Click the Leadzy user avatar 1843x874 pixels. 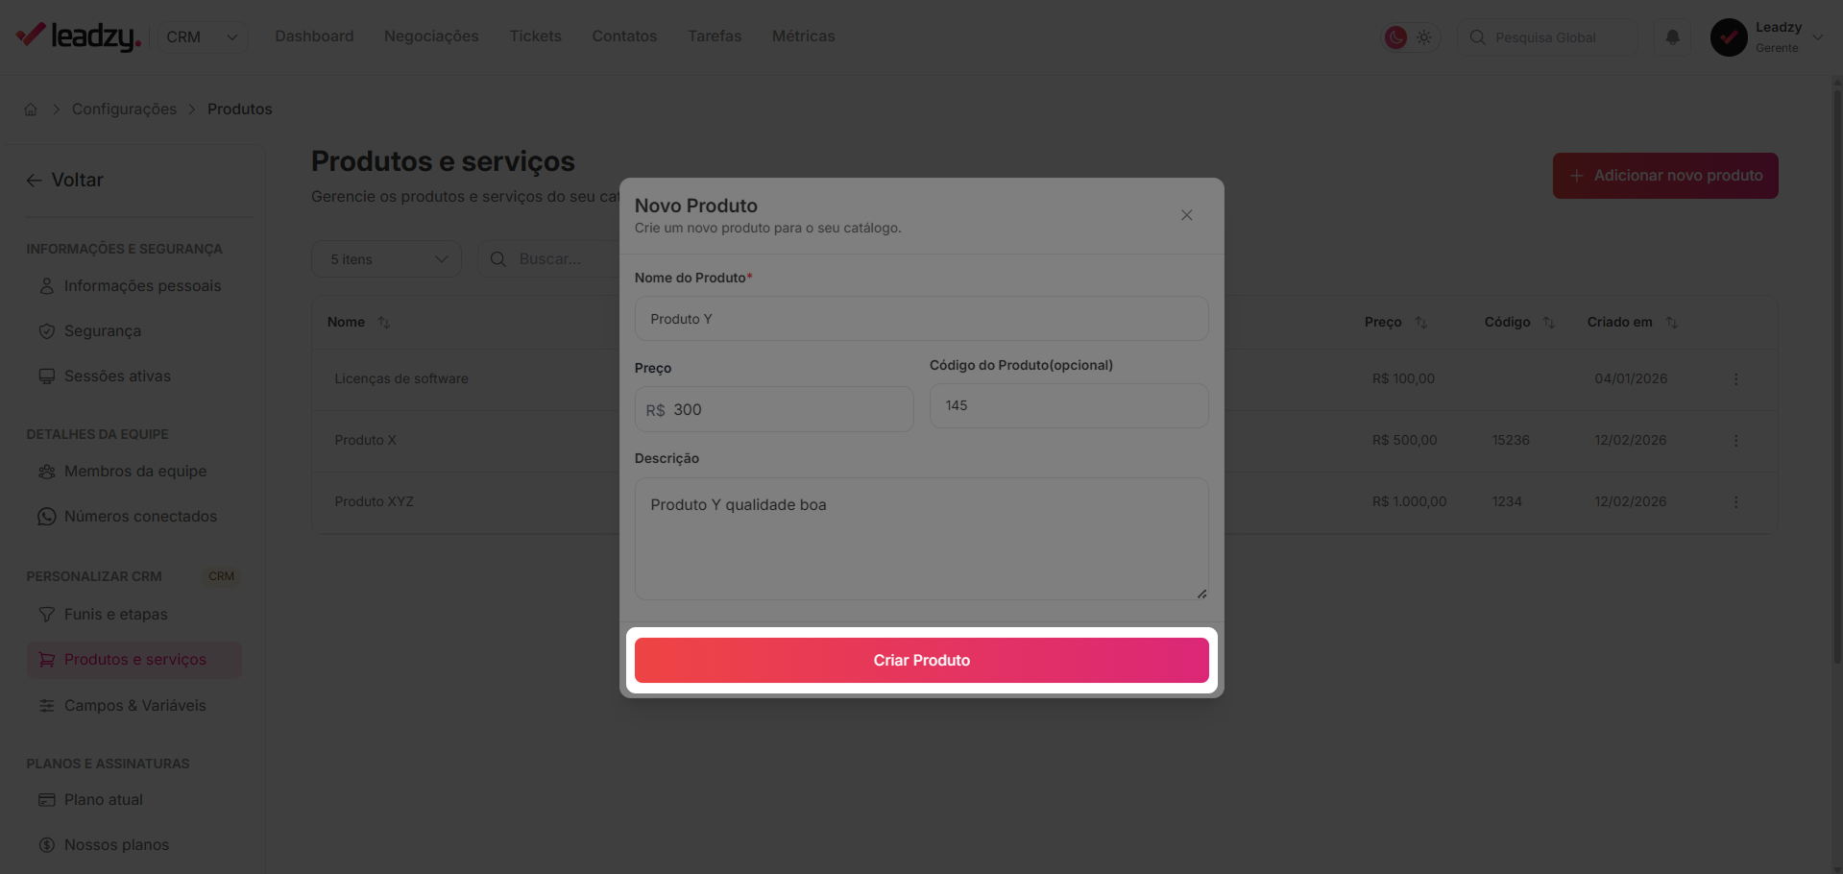pyautogui.click(x=1729, y=37)
